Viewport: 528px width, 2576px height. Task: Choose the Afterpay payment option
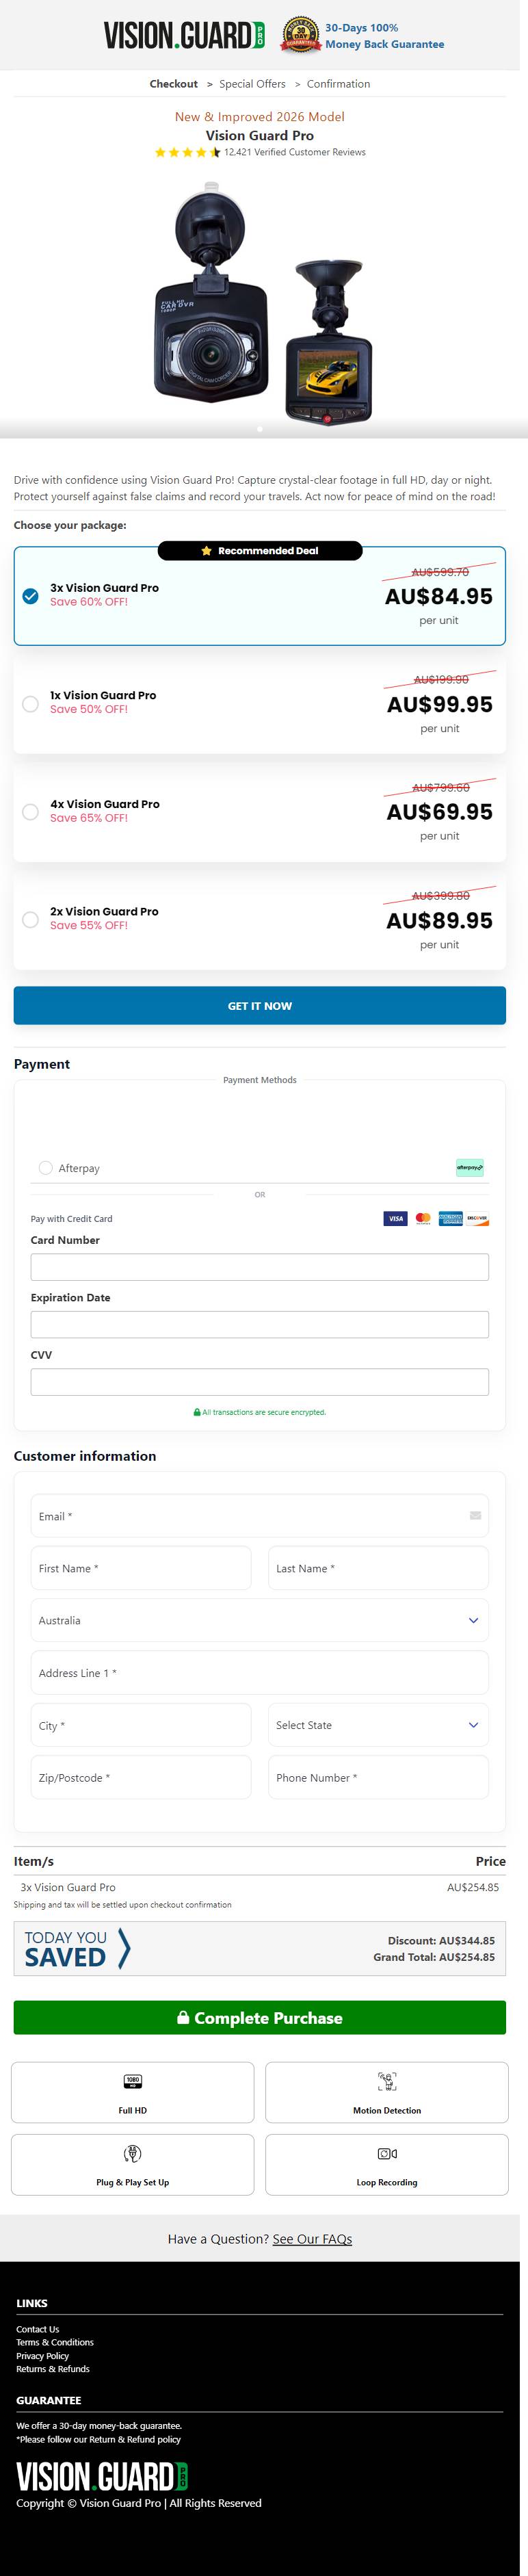pos(45,1167)
